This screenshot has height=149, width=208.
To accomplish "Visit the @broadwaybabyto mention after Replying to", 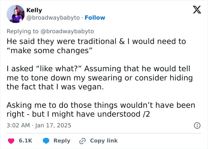I will [67, 31].
